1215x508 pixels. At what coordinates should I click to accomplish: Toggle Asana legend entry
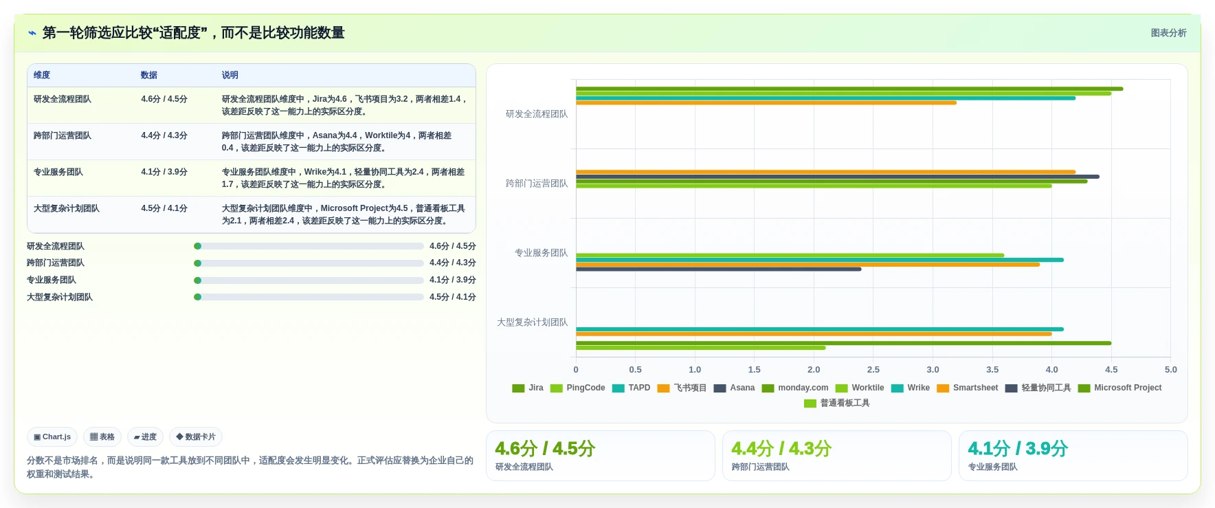734,388
